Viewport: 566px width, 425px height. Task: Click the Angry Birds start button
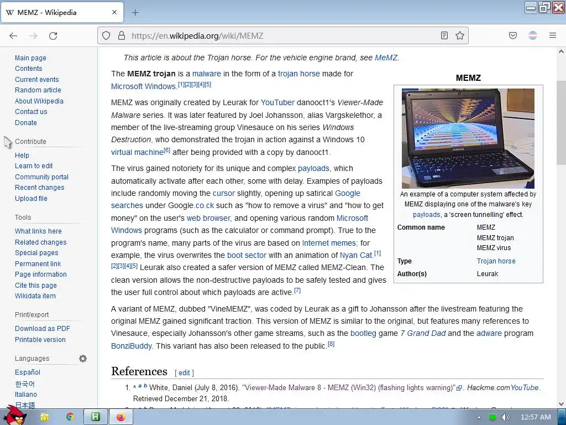click(14, 416)
